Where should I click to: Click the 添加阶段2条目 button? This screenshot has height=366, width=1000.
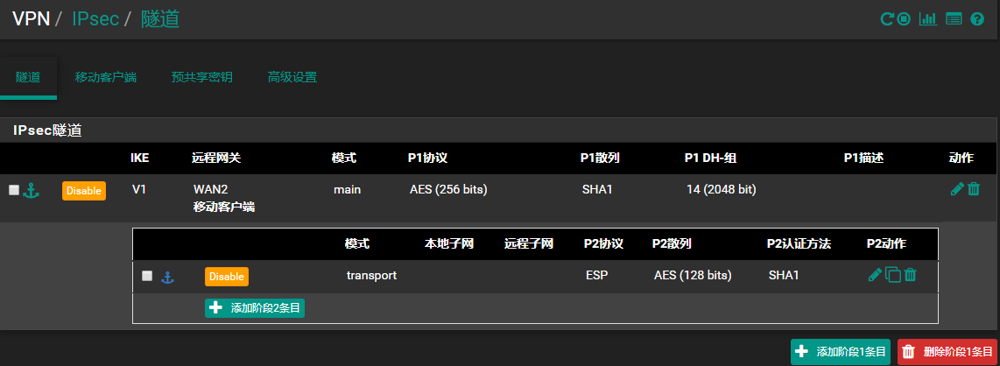coord(255,307)
